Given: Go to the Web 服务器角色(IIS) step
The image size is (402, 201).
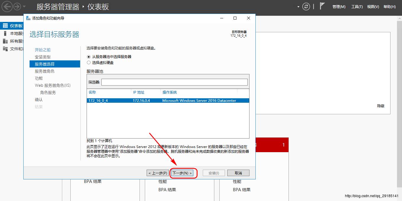Looking at the screenshot, I should point(53,85).
